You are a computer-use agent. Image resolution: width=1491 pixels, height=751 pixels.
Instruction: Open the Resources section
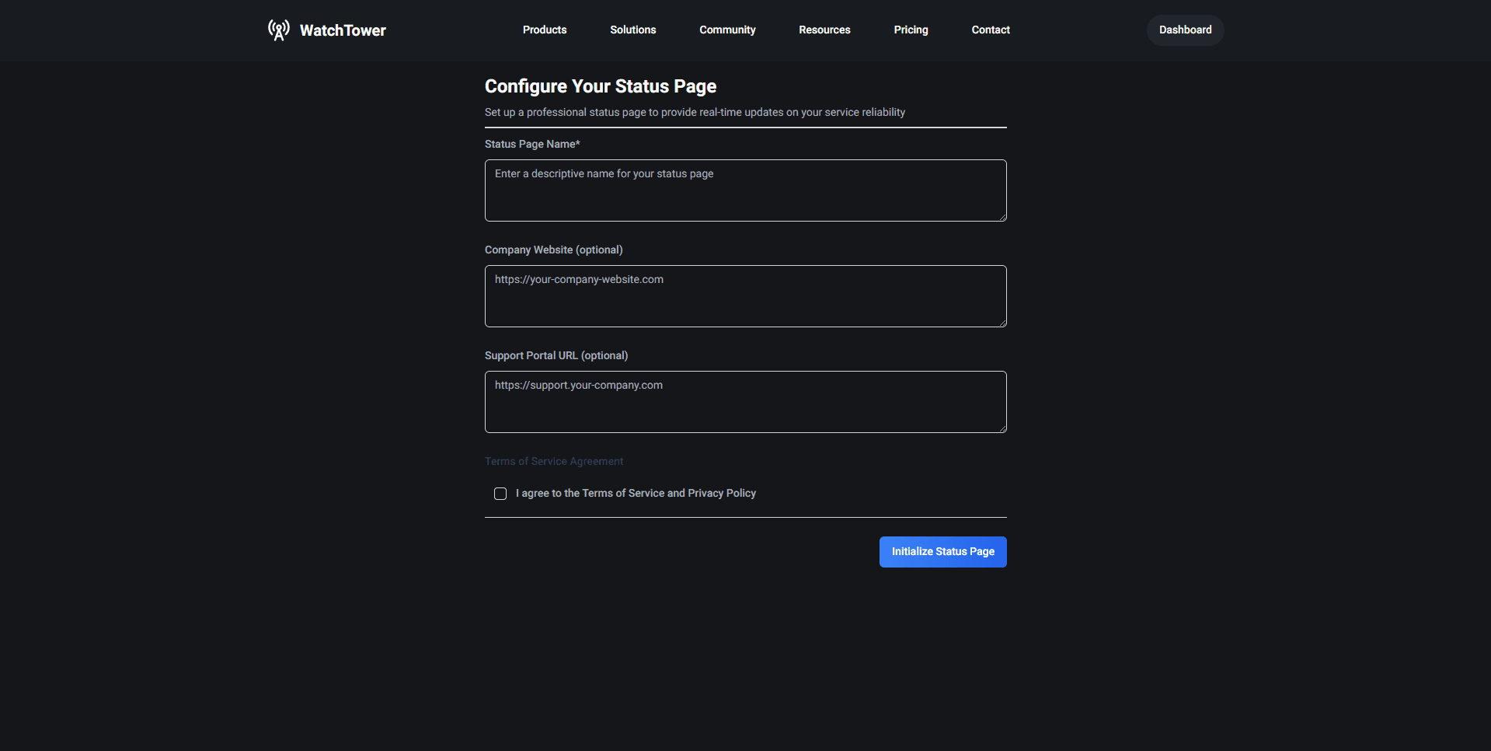(x=824, y=30)
